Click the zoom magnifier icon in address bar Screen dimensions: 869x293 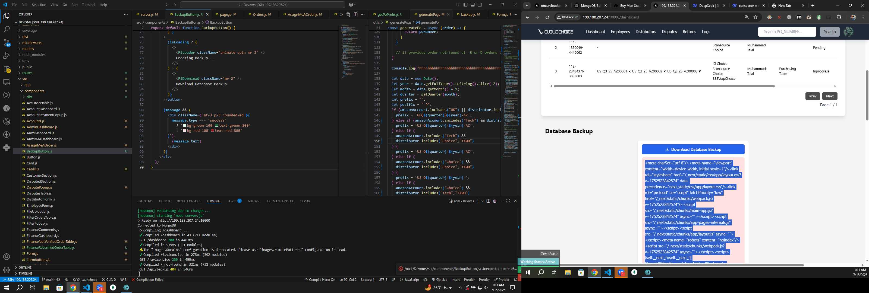point(746,17)
